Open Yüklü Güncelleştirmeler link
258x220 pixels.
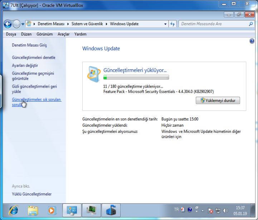click(x=31, y=194)
